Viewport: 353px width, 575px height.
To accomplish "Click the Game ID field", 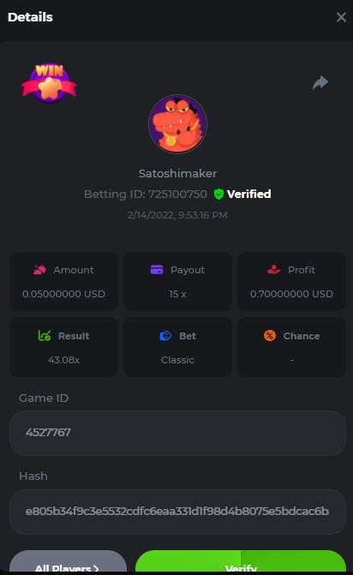I will (x=177, y=433).
